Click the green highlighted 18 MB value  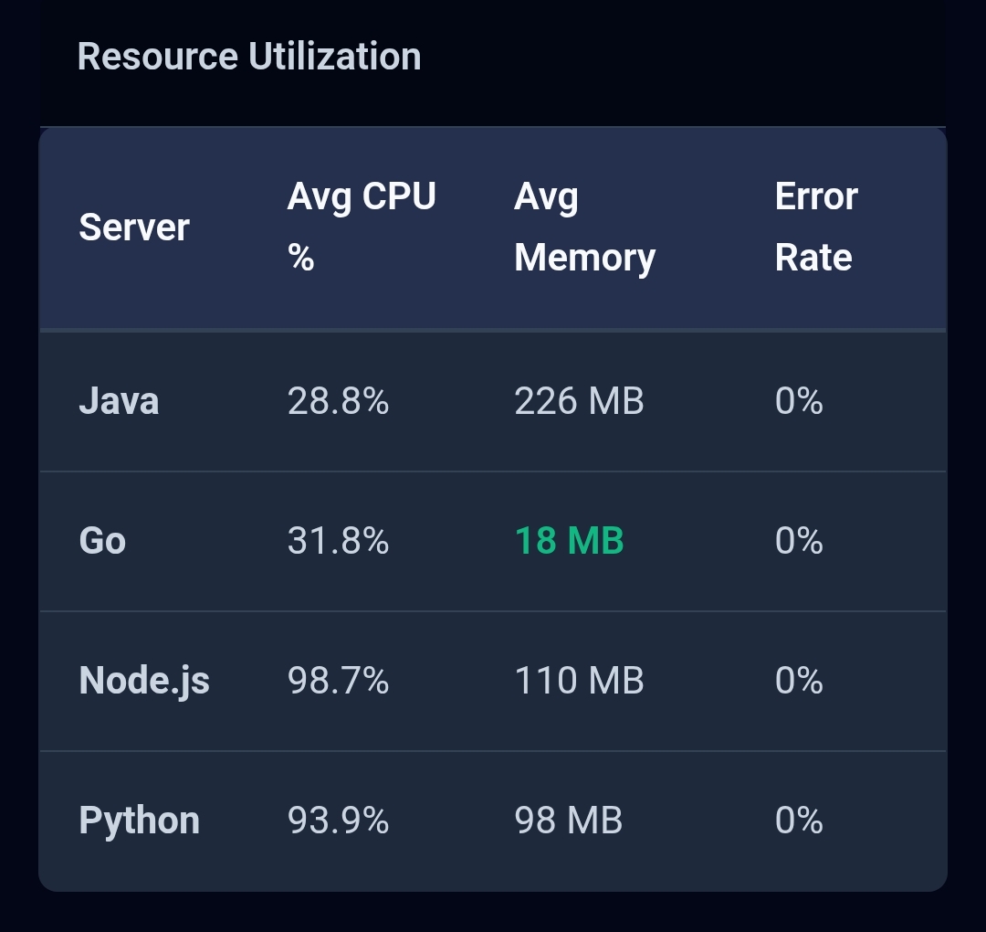click(569, 541)
